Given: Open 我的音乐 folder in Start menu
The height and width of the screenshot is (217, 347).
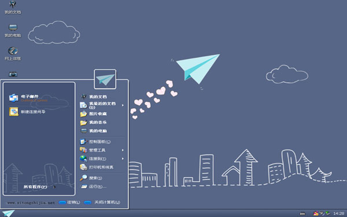Looking at the screenshot, I should coord(94,122).
